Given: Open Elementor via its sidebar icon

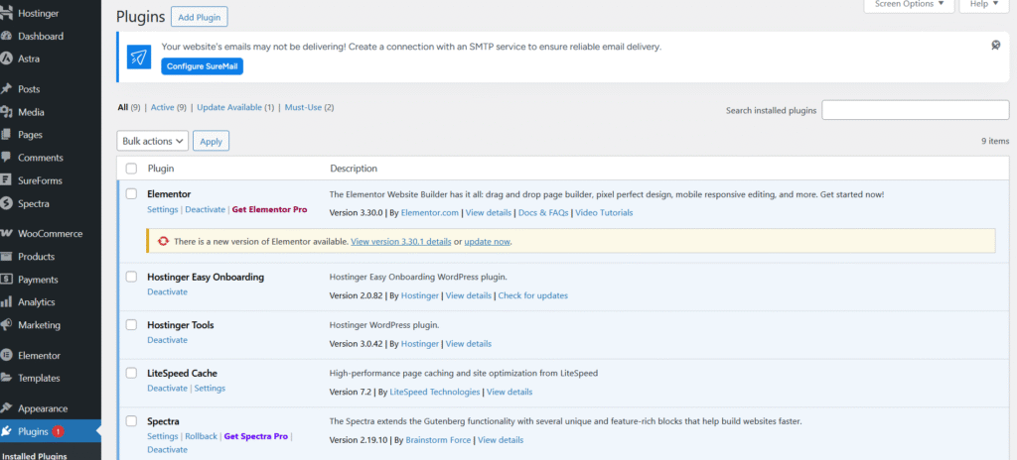Looking at the screenshot, I should [6, 355].
